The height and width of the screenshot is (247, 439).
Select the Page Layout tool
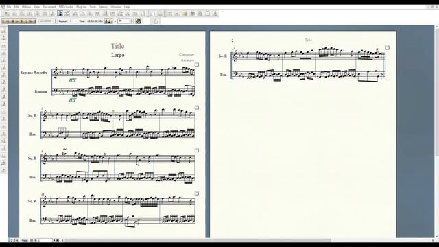point(143,13)
